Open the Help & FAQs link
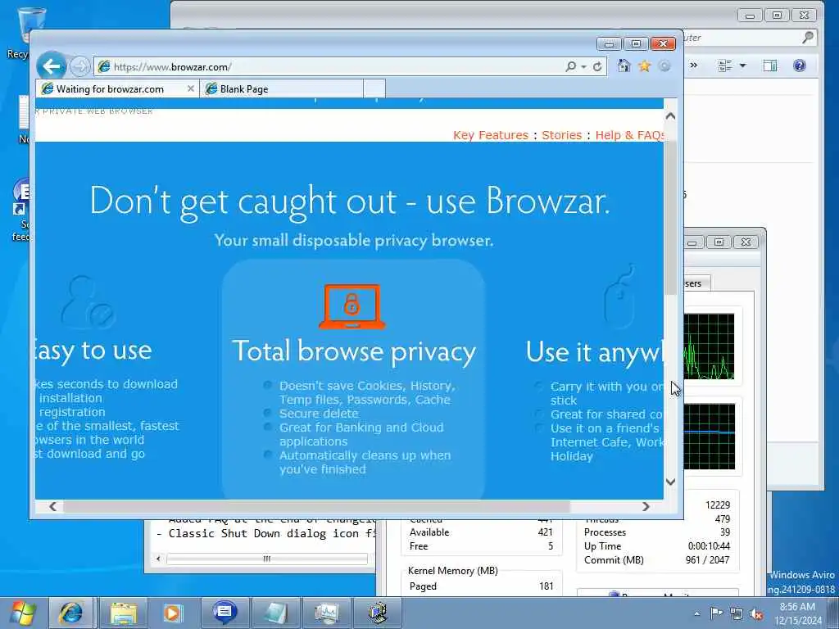The height and width of the screenshot is (629, 839). click(629, 135)
